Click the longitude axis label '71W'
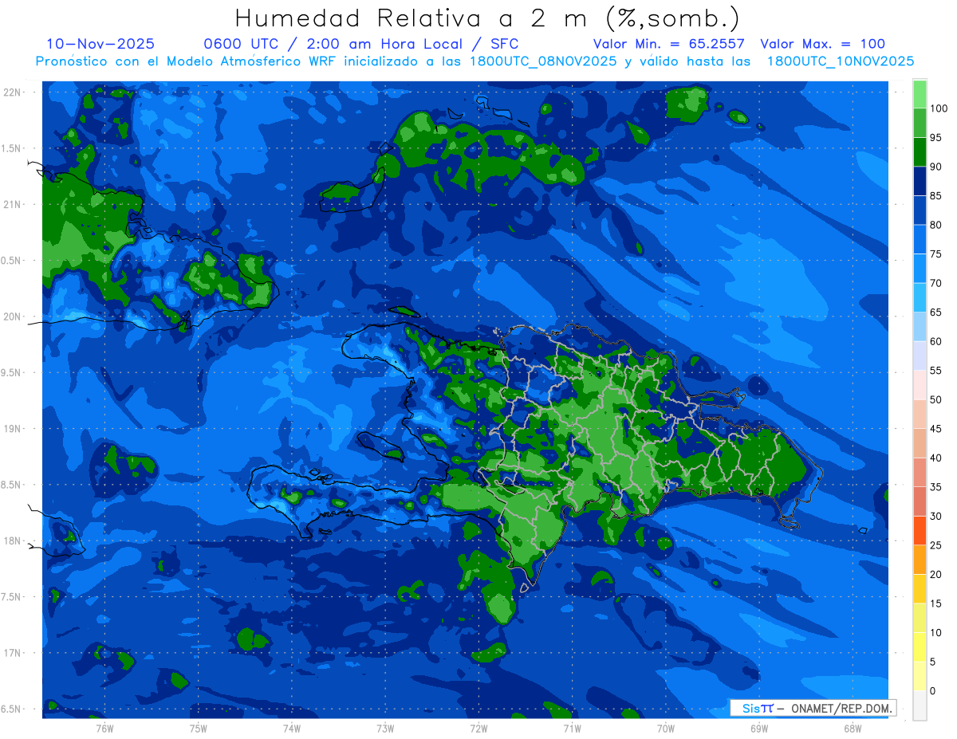 [x=572, y=728]
